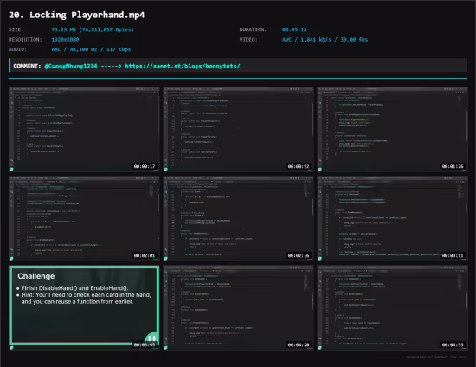The height and width of the screenshot is (367, 476).
Task: Select the audio value AAC / 44,100 Hz
Action: pos(91,49)
